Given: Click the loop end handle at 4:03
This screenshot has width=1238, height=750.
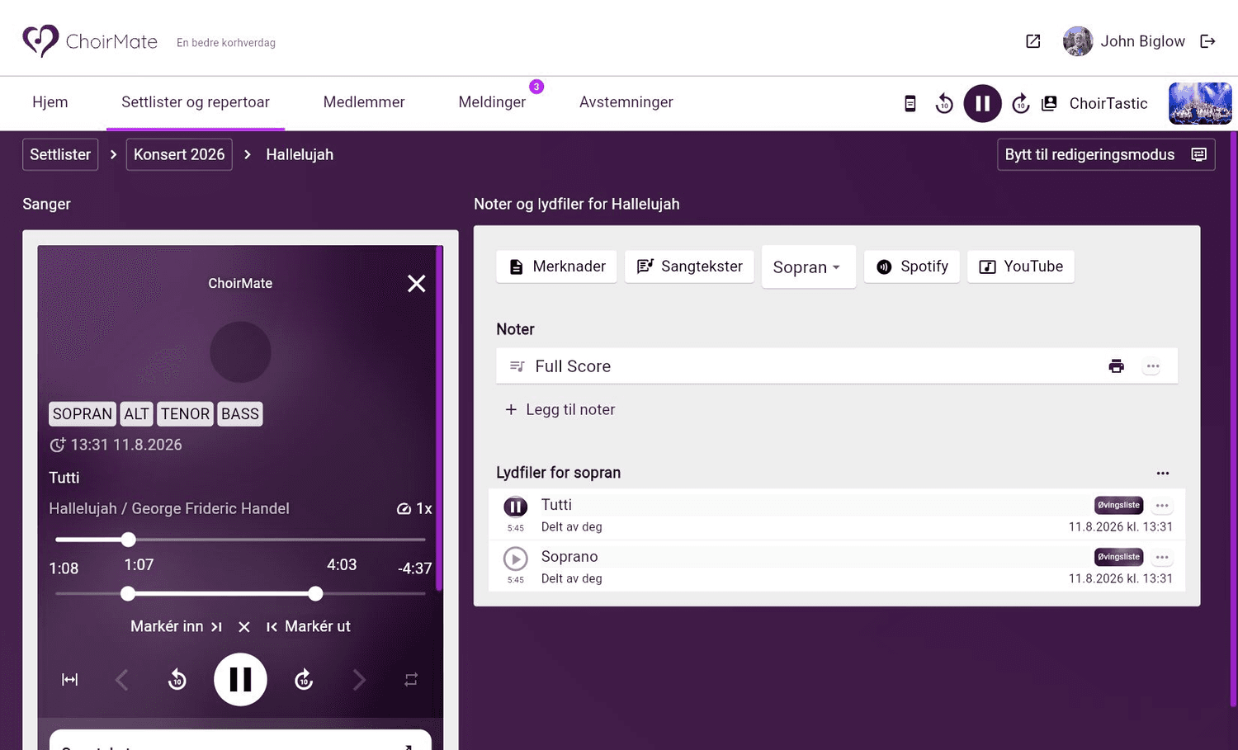Looking at the screenshot, I should click(x=315, y=593).
